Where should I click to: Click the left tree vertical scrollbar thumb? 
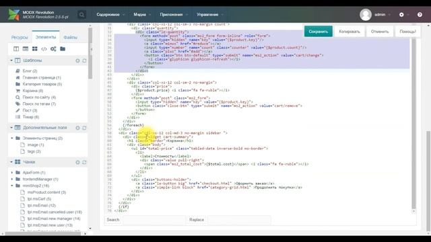click(90, 54)
